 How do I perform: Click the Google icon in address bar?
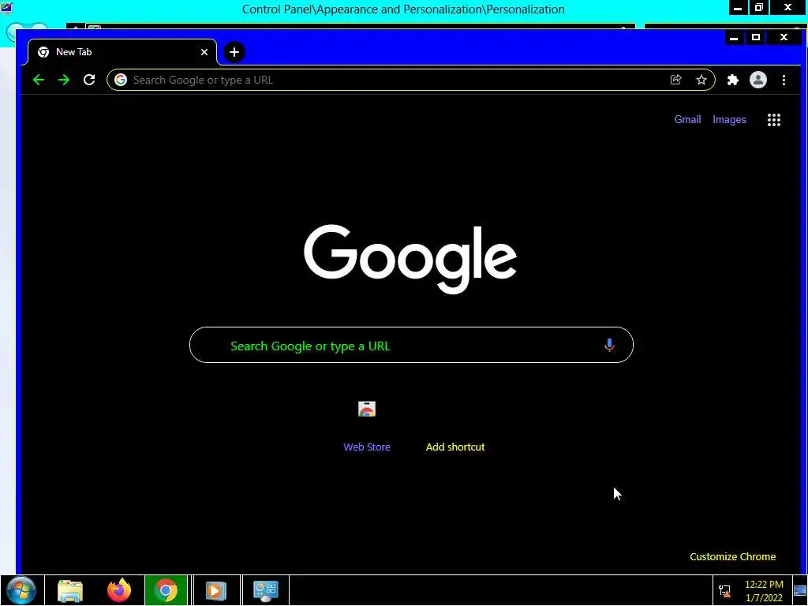tap(121, 80)
